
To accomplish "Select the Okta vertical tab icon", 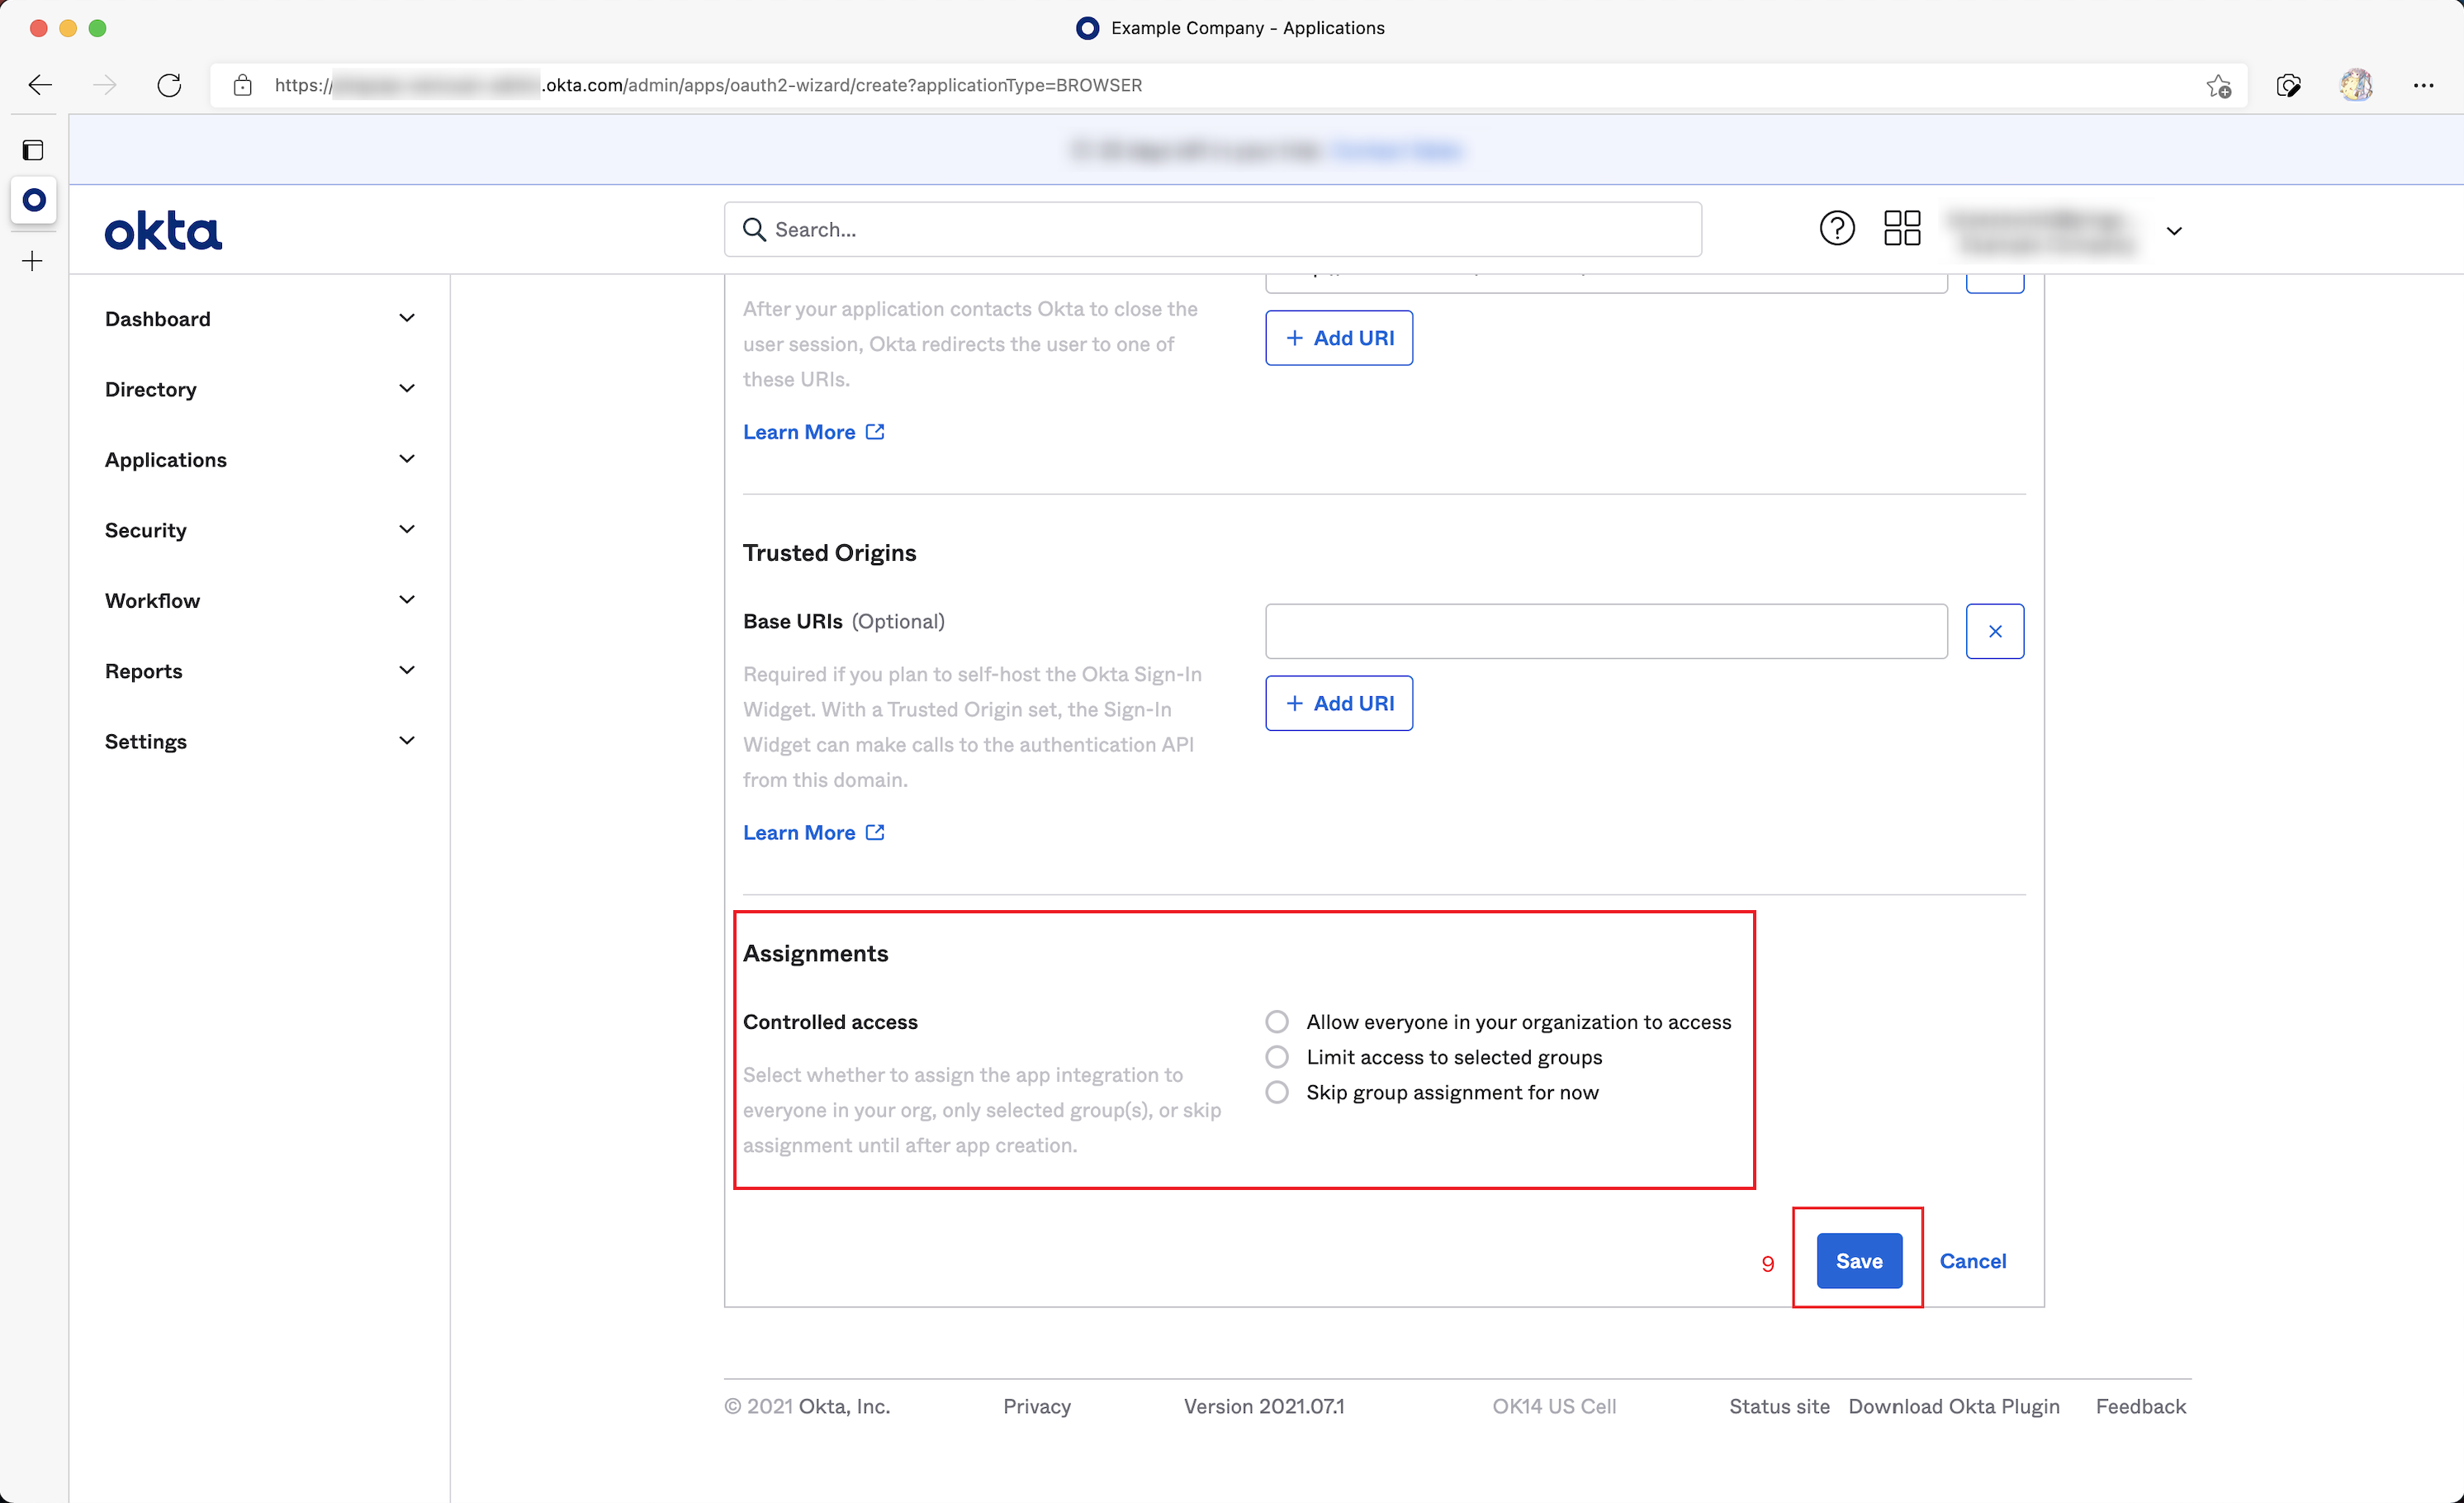I will [34, 200].
